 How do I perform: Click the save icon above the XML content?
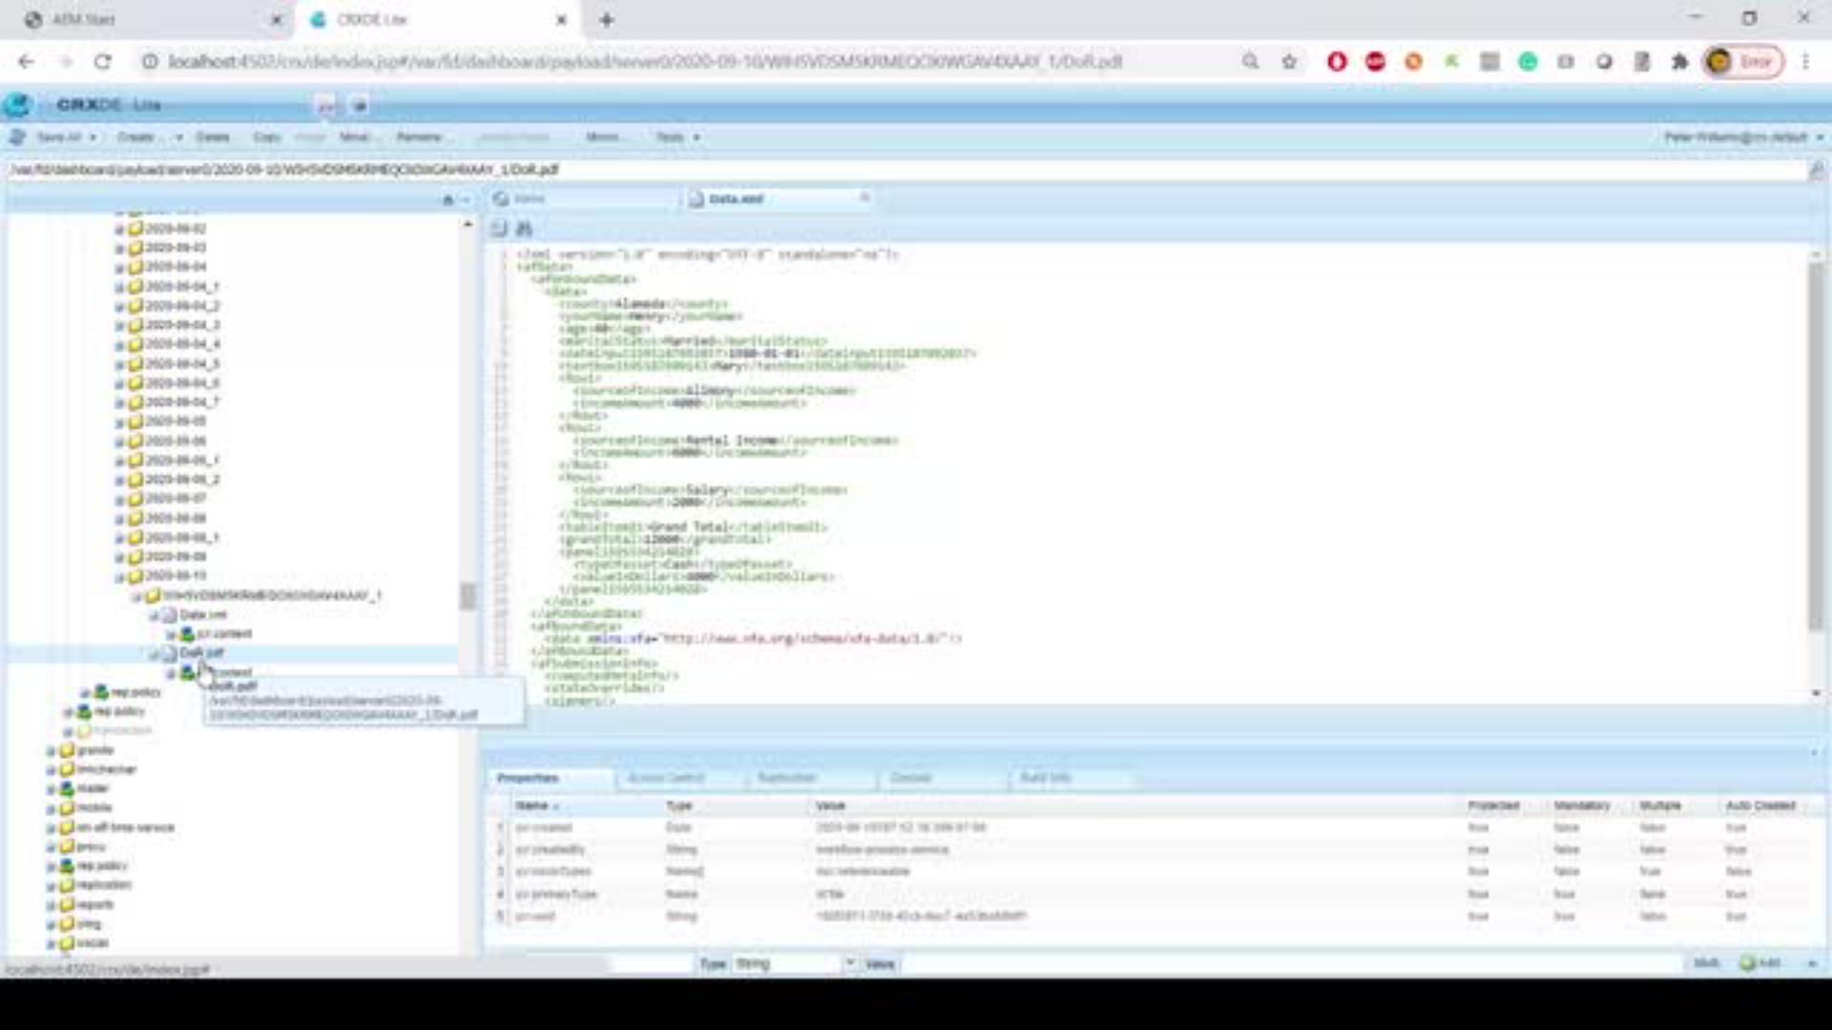497,229
